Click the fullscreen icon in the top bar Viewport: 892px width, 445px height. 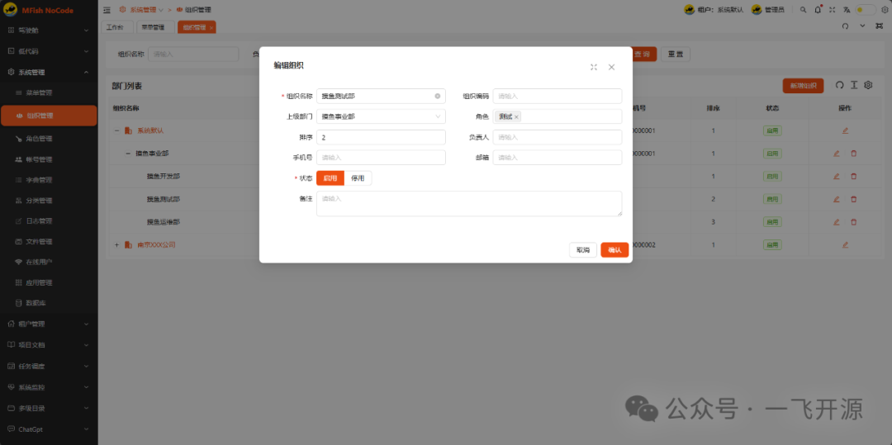coord(833,10)
